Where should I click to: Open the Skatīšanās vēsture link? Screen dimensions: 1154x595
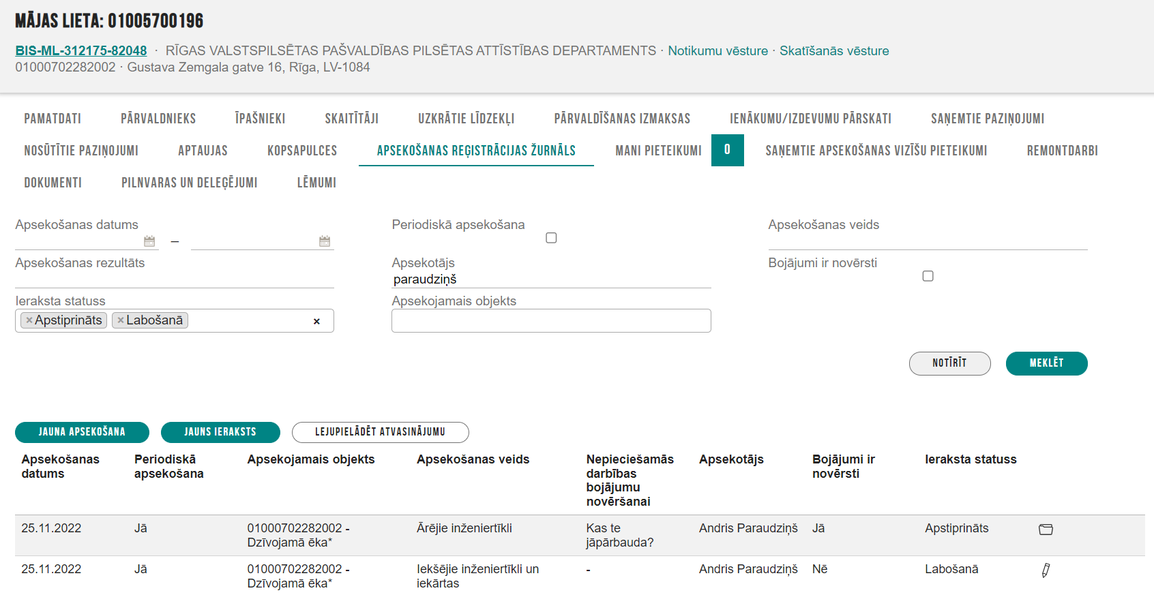tap(834, 51)
